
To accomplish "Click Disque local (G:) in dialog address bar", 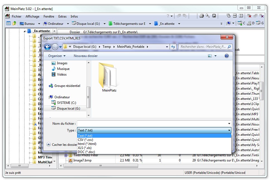I will click(x=85, y=47).
